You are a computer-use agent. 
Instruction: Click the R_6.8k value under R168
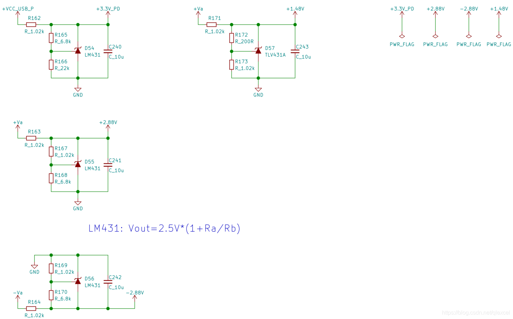63,182
